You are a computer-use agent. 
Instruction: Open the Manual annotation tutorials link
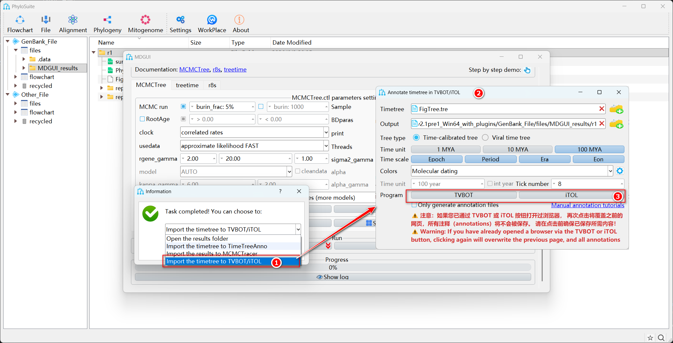pos(588,205)
